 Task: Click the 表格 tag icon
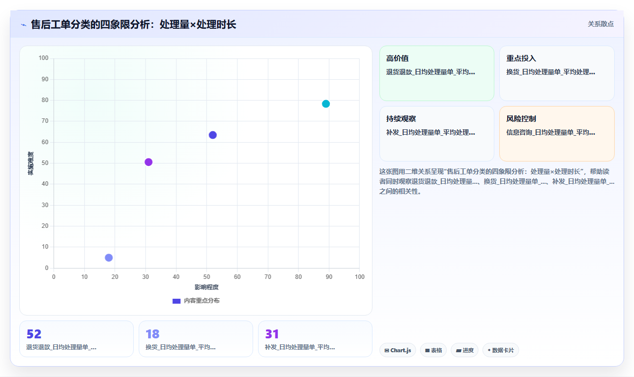[427, 350]
